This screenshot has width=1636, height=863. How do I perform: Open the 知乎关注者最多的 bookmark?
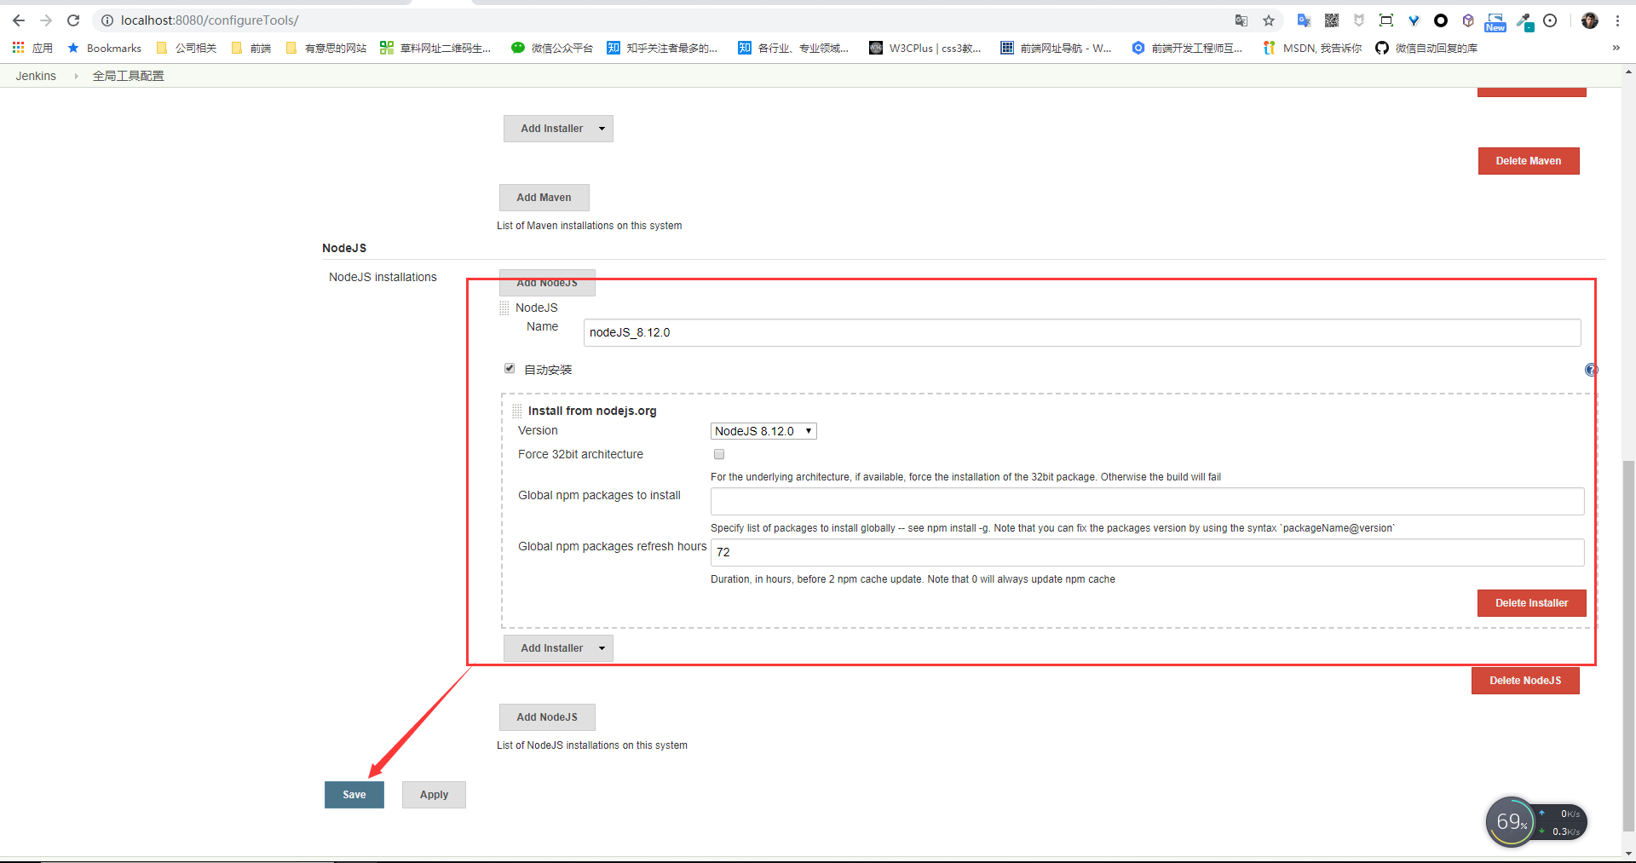662,48
